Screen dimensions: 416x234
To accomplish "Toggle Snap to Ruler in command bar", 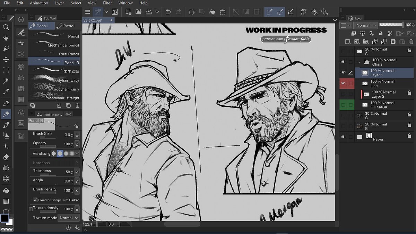I will [269, 12].
